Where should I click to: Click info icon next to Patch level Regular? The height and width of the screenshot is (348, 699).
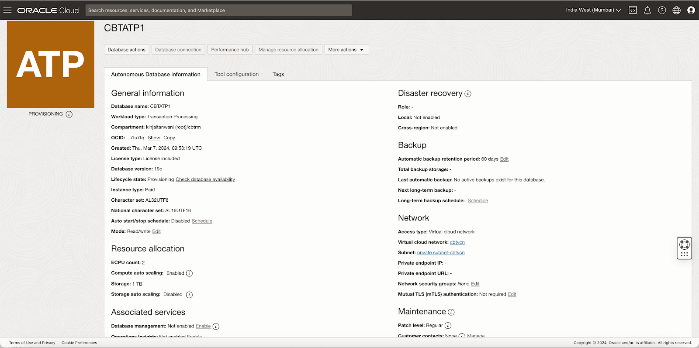[x=448, y=326]
